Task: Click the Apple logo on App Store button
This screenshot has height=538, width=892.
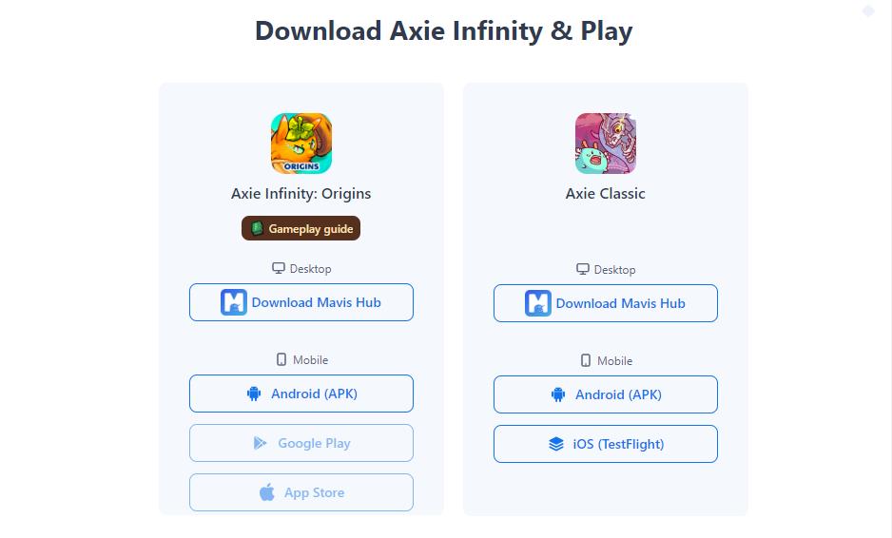Action: point(267,492)
